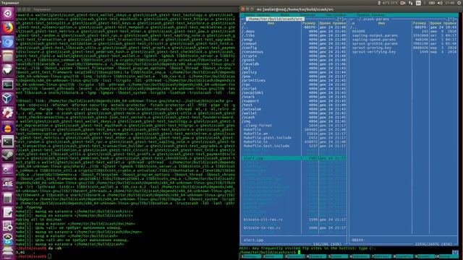Open the Files manager dock icon
The image size is (463, 260).
coord(7,56)
